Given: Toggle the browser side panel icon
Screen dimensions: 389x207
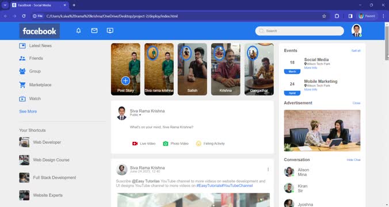Looking at the screenshot, I should click(x=350, y=16).
